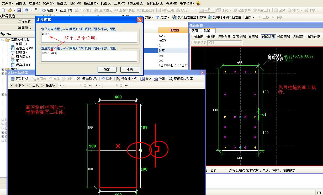Click 从其他楼层复制构件 tool
The height and width of the screenshot is (195, 323).
point(189,17)
